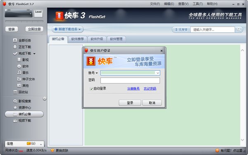Click the search magnifier button in toolbar

[x=239, y=30]
